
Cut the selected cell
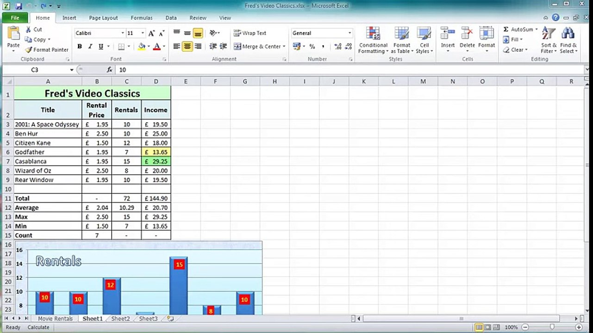tap(33, 30)
